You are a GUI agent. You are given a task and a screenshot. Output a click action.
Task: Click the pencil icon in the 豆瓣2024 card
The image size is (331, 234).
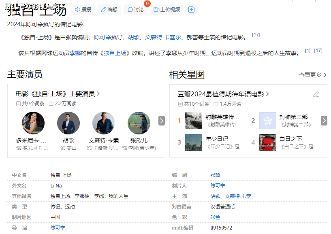[x=316, y=94]
